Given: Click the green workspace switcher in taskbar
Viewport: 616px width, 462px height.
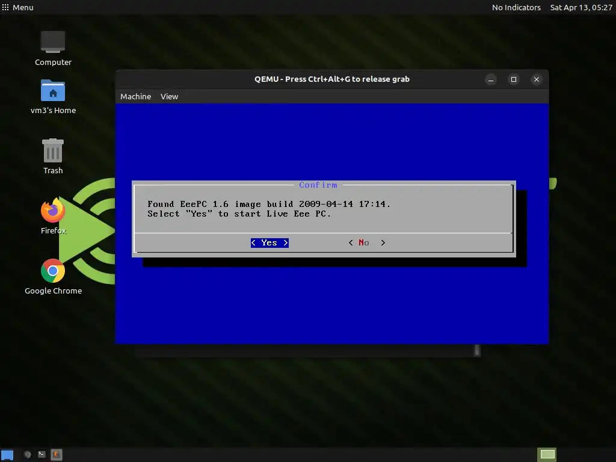Looking at the screenshot, I should pos(547,455).
